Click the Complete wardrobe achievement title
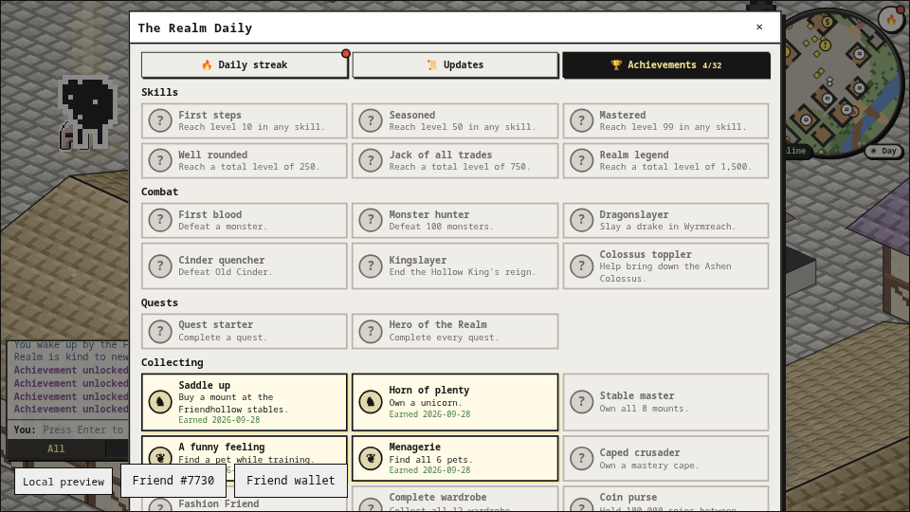 pos(438,498)
